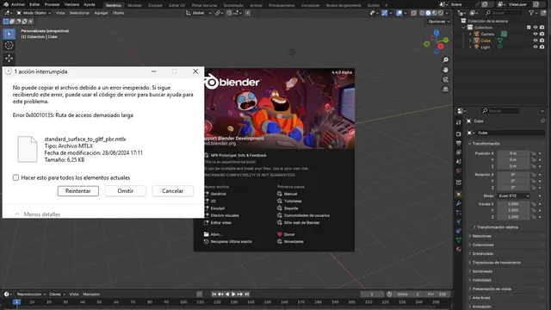Click Escala Z value field

(x=513, y=216)
